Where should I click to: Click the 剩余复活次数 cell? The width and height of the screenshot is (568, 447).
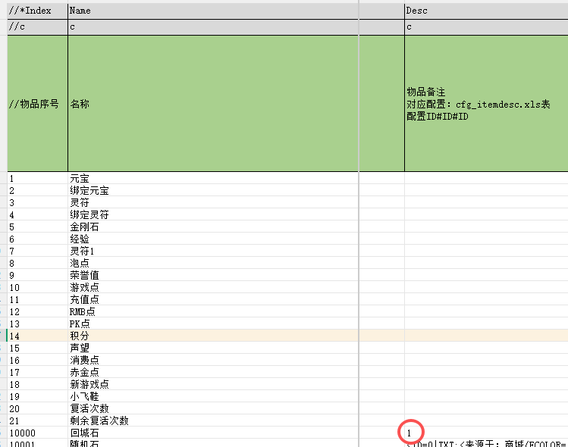[99, 420]
